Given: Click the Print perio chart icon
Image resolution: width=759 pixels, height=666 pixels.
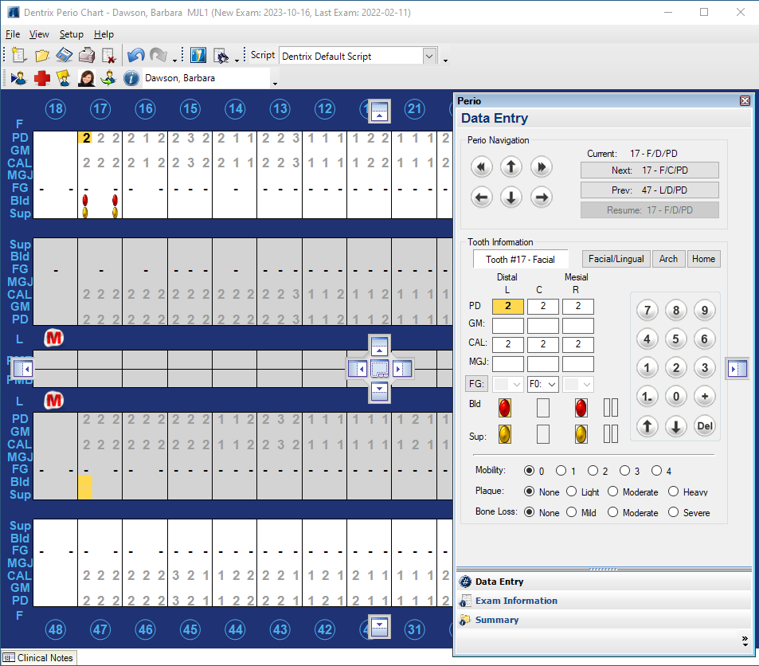Looking at the screenshot, I should pos(87,56).
